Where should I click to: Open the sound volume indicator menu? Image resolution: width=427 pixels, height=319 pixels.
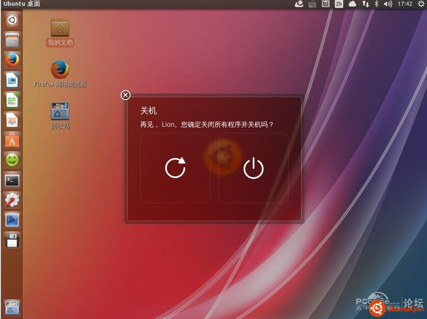point(388,4)
